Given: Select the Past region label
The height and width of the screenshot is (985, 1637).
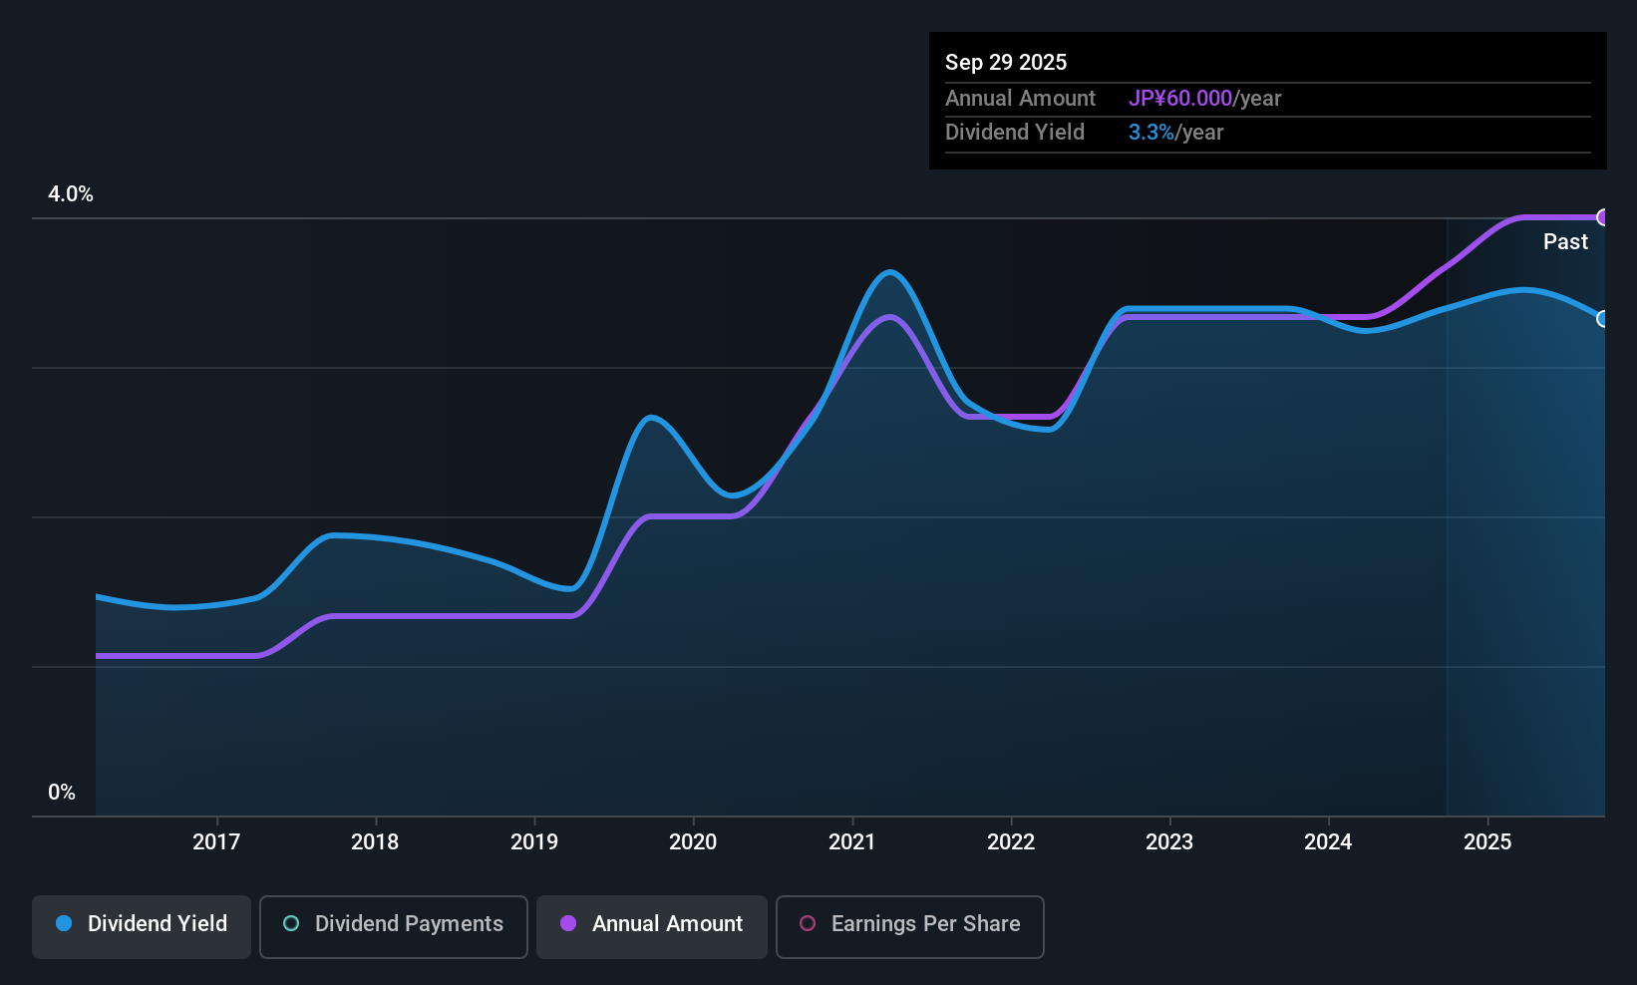Looking at the screenshot, I should coord(1565,241).
